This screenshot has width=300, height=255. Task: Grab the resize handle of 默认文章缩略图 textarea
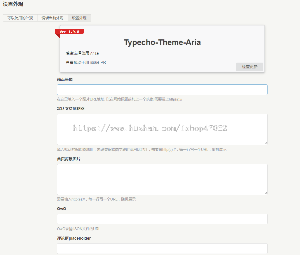tap(266, 143)
